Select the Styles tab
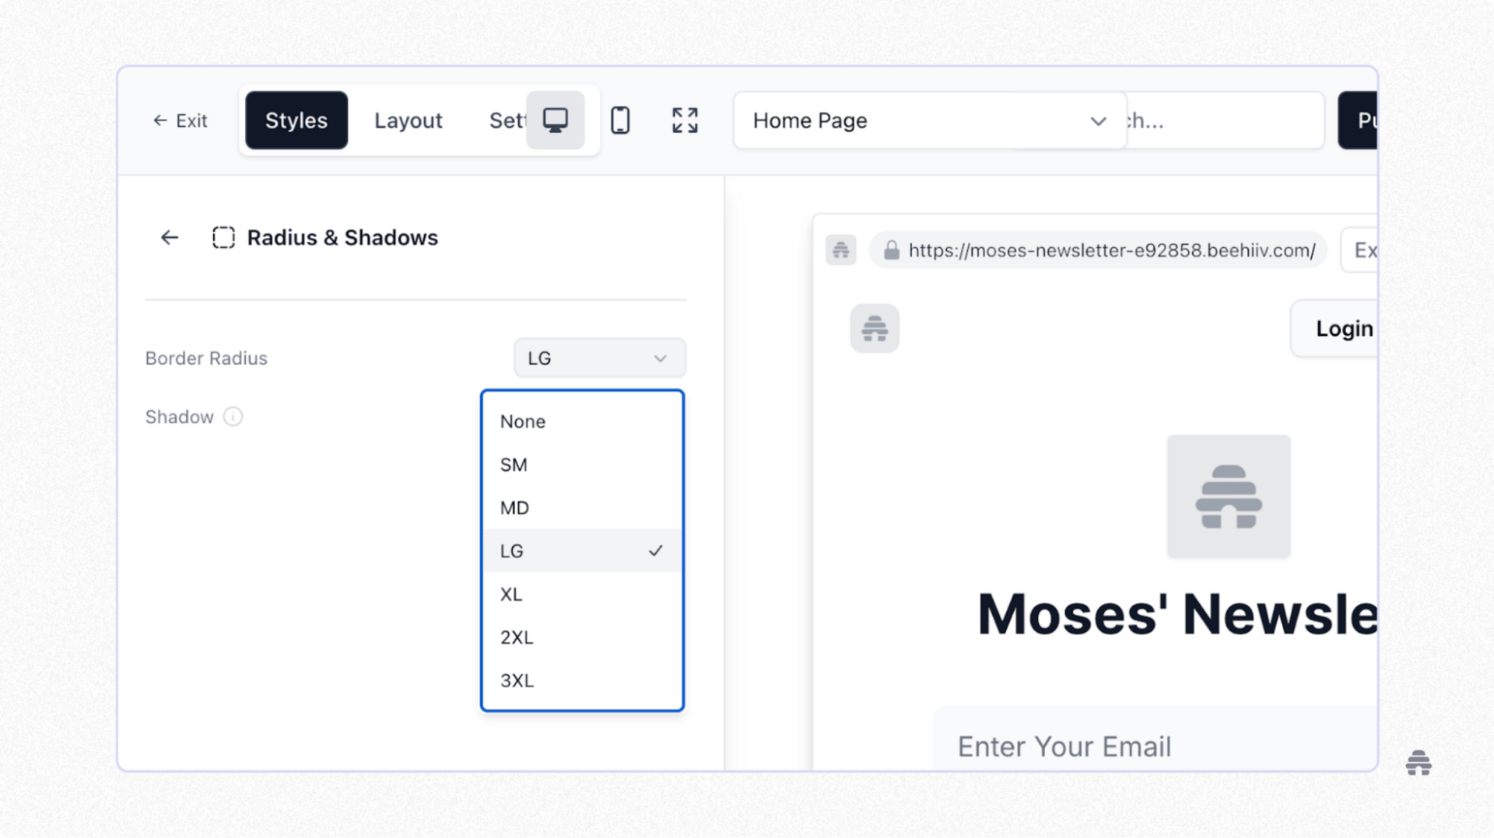 click(x=296, y=120)
